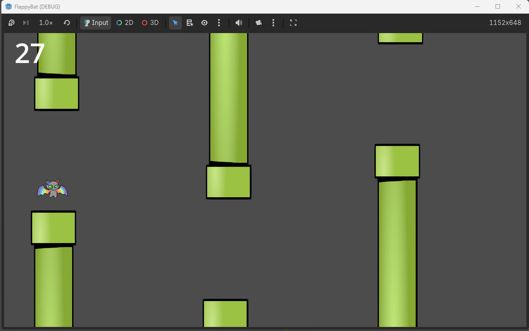
Task: Open the selection options three-dot menu
Action: [219, 23]
